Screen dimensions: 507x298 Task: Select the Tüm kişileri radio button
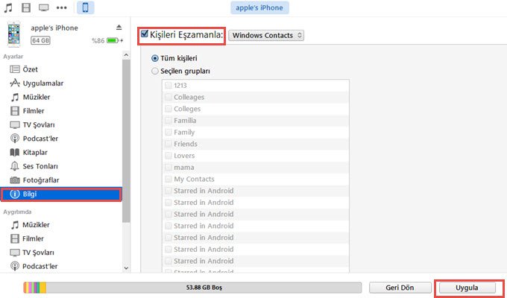155,58
